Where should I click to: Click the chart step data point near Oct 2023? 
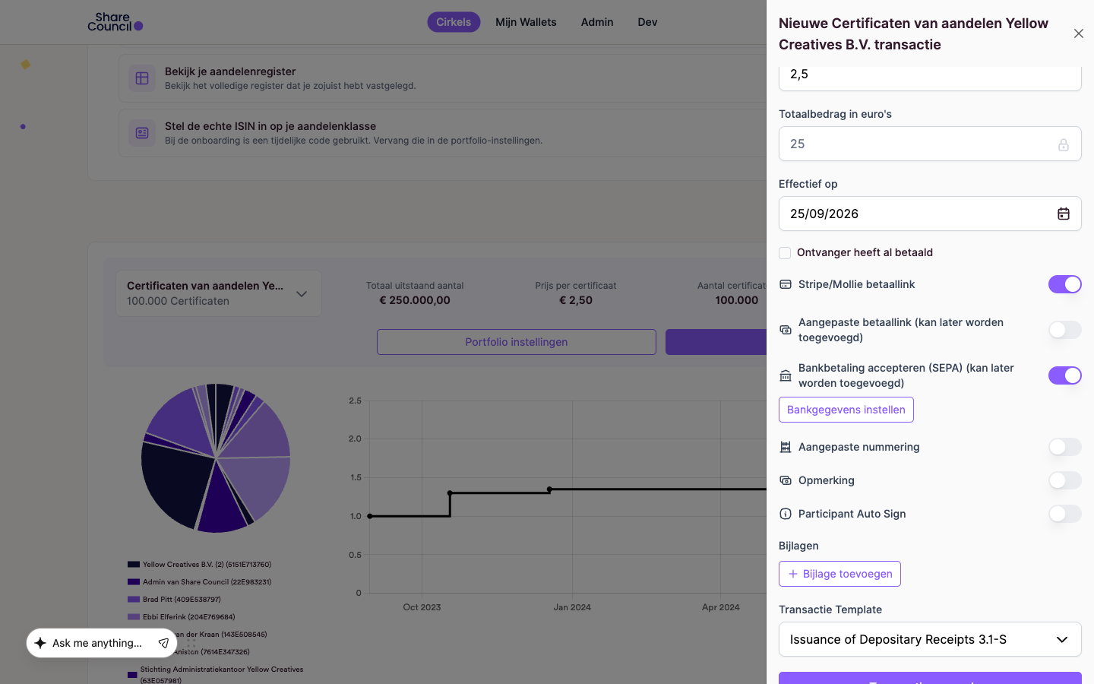[451, 493]
